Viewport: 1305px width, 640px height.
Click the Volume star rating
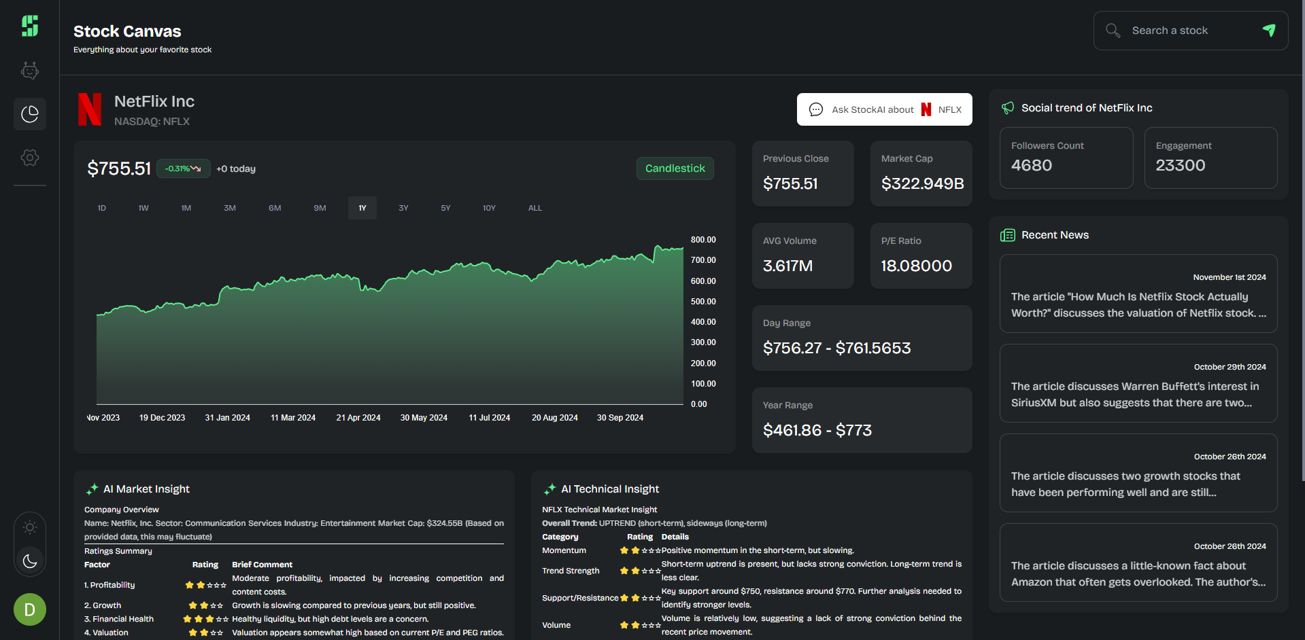click(x=641, y=625)
